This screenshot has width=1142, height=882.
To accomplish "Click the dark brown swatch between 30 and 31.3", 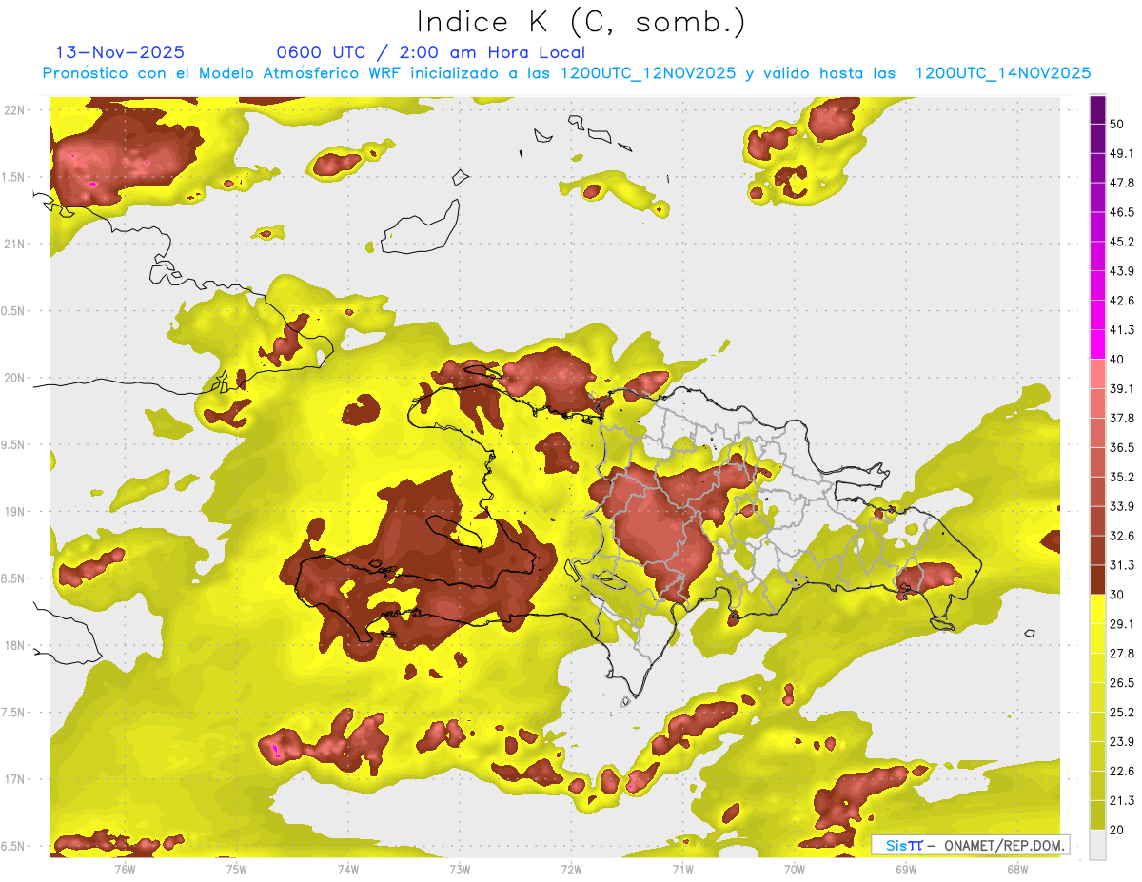I will [x=1097, y=579].
